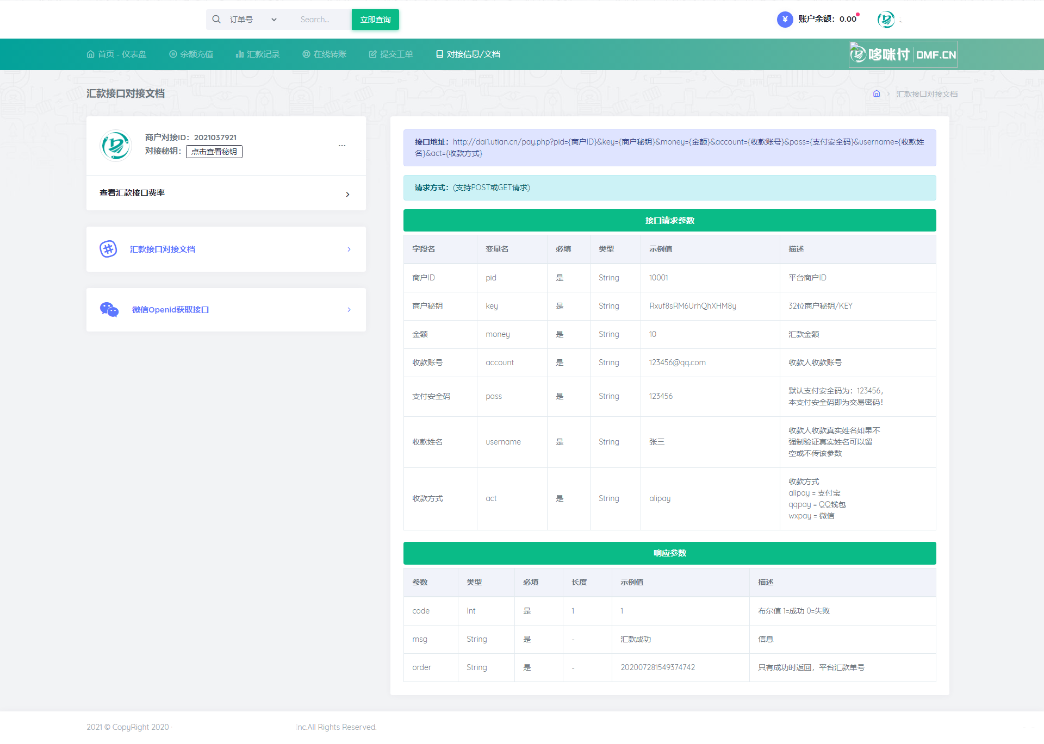
Task: Click the WeChat icon for Openid接口
Action: pos(109,309)
